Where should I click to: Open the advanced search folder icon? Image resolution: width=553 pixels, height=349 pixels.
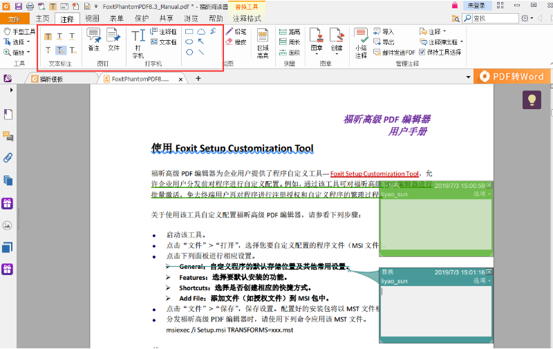(x=456, y=19)
